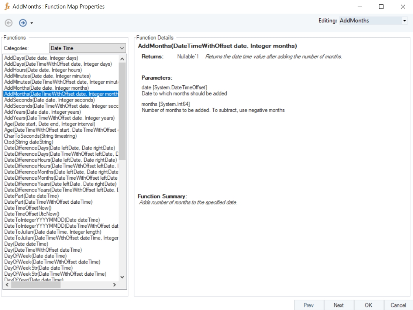Maximize the Function Map Properties window
This screenshot has width=413, height=310.
381,7
